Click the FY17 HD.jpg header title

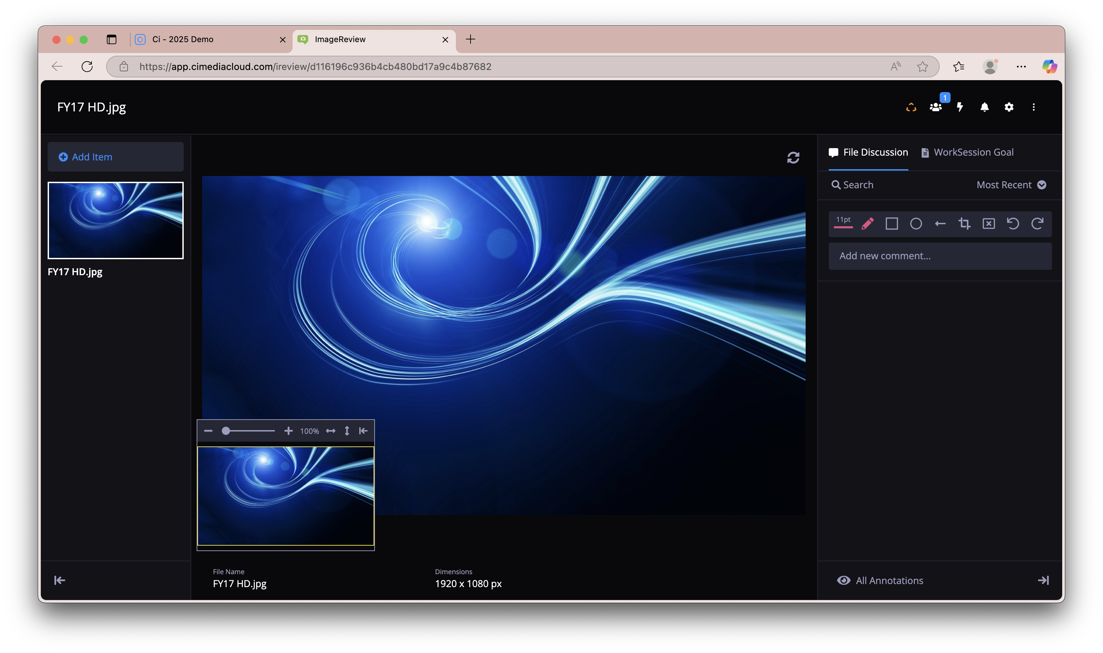(x=92, y=107)
